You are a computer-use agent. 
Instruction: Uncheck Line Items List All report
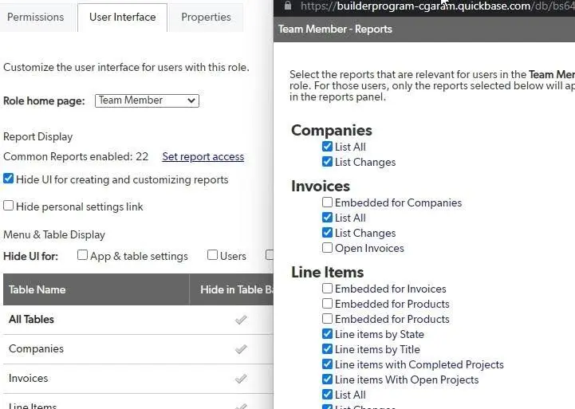pyautogui.click(x=327, y=395)
